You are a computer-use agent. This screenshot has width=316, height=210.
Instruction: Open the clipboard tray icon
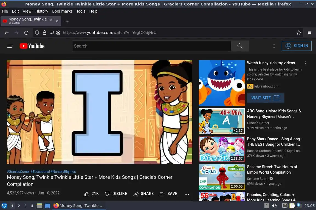[292, 206]
